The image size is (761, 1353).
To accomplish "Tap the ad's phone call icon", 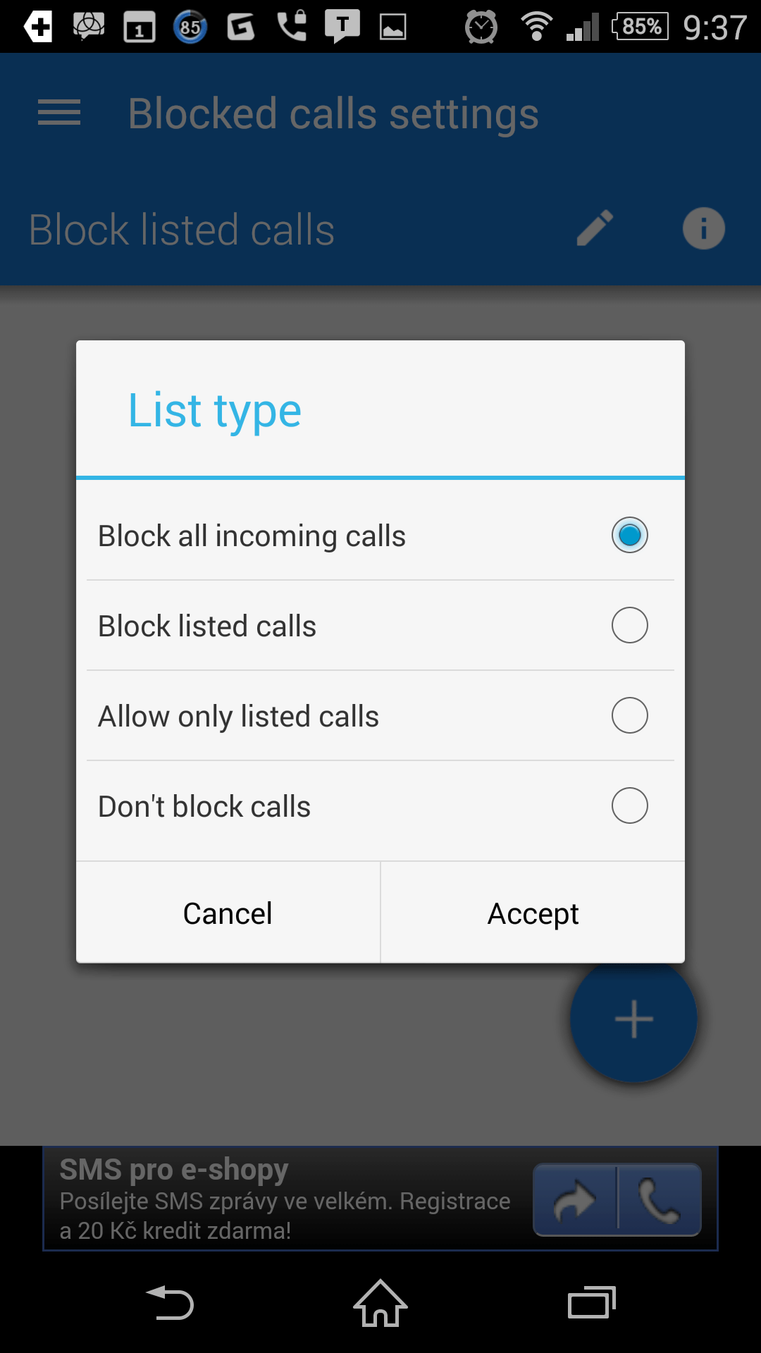I will point(660,1200).
